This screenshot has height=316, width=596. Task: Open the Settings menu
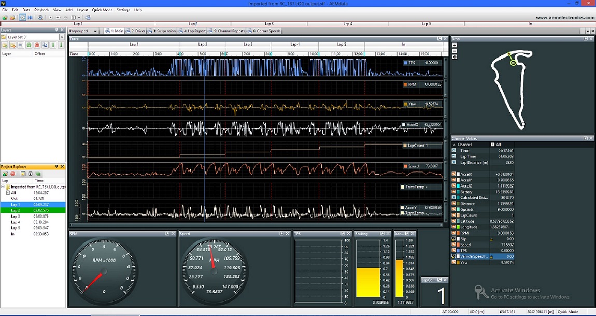pos(123,10)
